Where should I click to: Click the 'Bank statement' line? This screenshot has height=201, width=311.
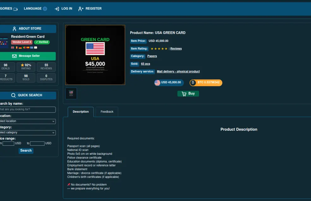77,169
